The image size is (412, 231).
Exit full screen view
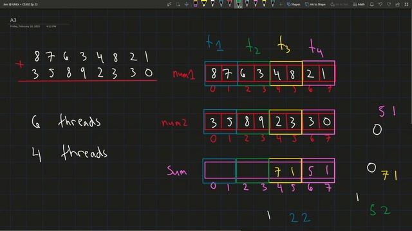406,4
